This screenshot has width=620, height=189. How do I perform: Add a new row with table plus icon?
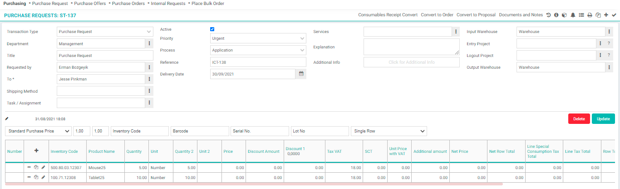pyautogui.click(x=36, y=151)
